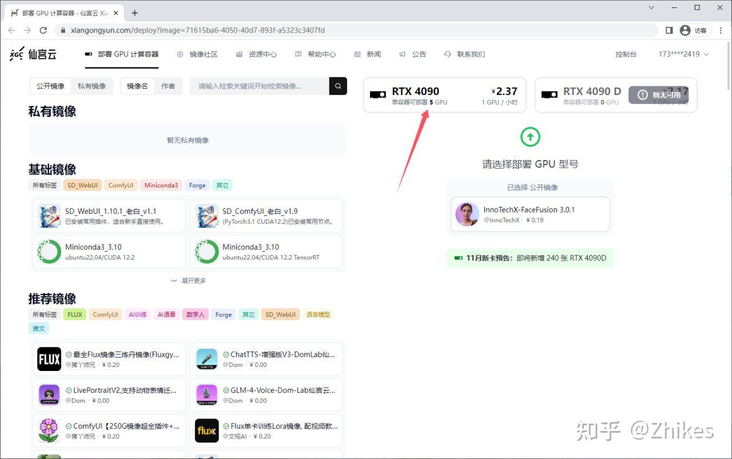Screen dimensions: 732x459
Task: Go to the 新闻 page
Action: [367, 54]
